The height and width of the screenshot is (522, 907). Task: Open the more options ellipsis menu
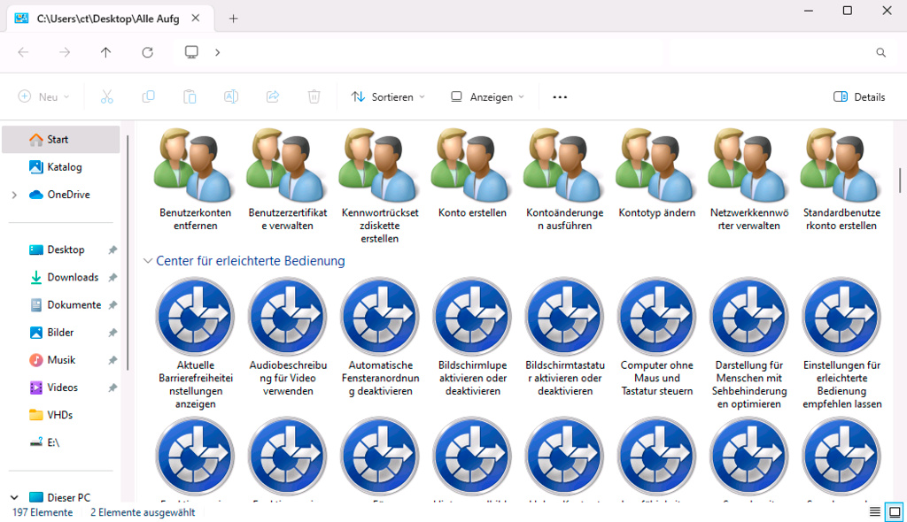point(560,97)
